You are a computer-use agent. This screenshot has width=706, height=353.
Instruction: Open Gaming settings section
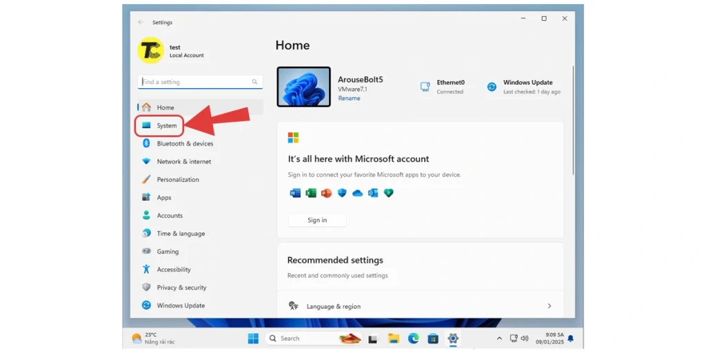167,252
